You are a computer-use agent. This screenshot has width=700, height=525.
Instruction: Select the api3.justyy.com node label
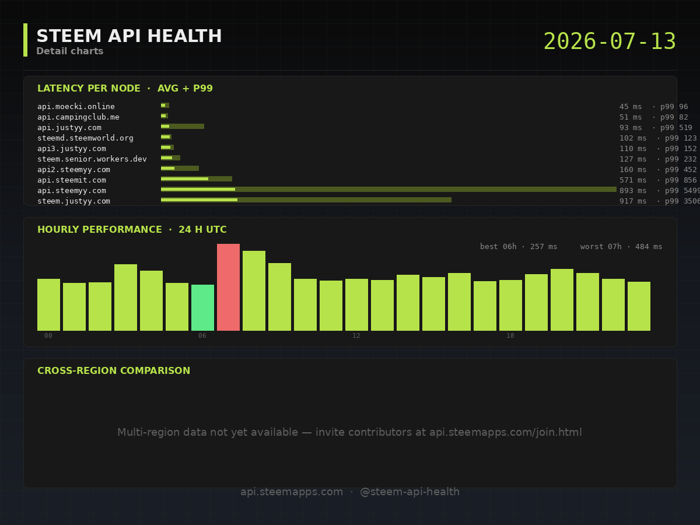[x=72, y=149]
